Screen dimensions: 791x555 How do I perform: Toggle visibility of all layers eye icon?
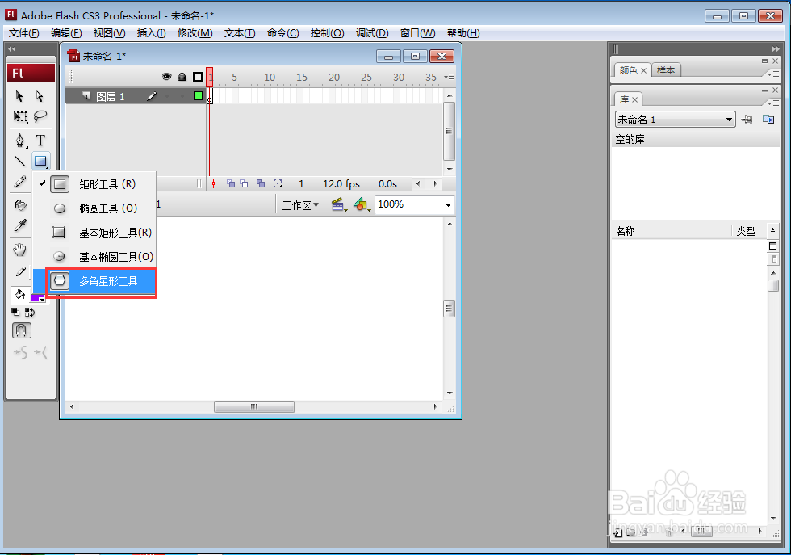[x=166, y=77]
